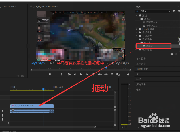Click the Go to In point button
180x132 pixels.
[69, 74]
